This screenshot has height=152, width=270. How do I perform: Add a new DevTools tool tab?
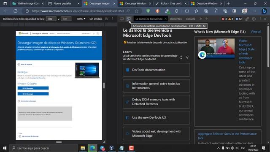click(207, 19)
